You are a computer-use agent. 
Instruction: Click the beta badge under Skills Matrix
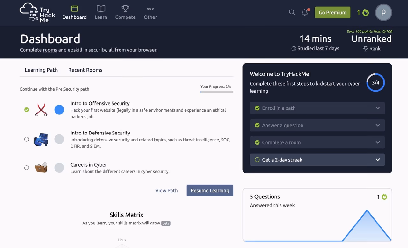(x=166, y=223)
